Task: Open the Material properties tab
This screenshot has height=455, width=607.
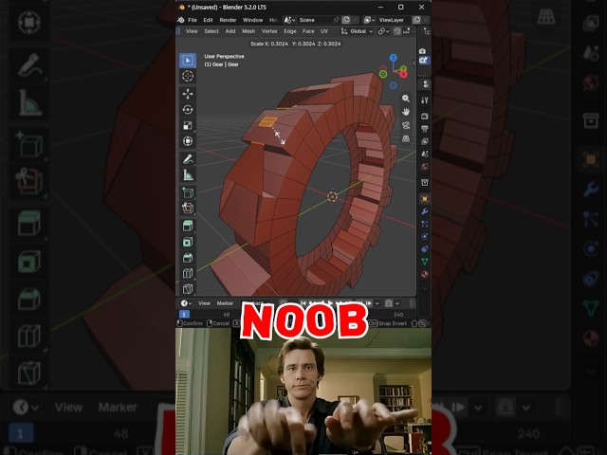Action: [425, 274]
